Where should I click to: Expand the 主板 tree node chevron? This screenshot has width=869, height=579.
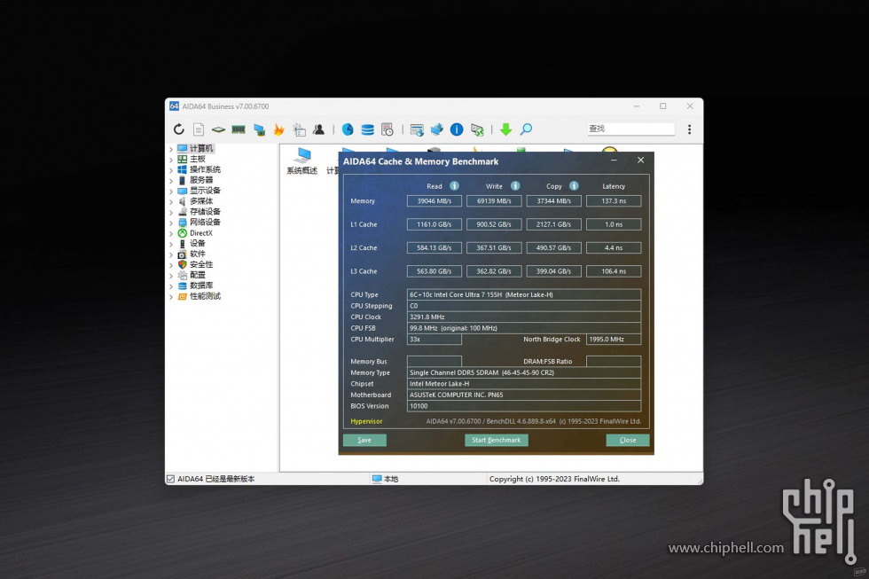[170, 159]
